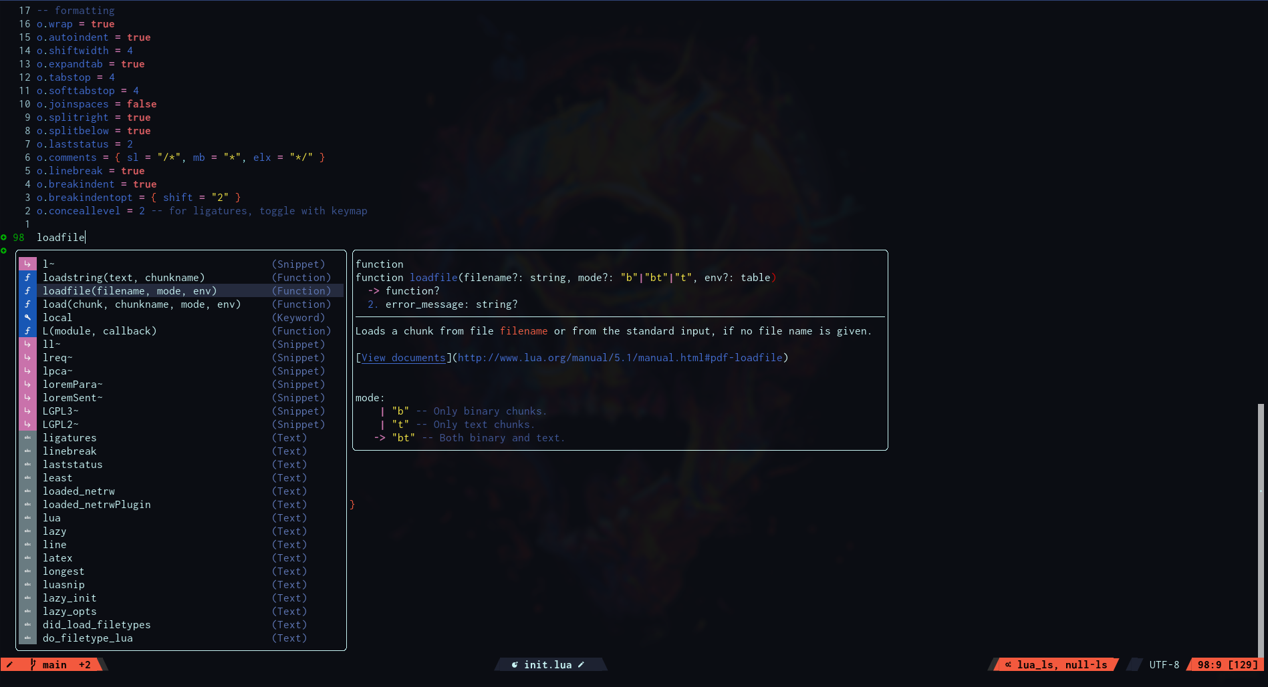Pick L(module, callback) completion item
Screen dimensions: 1268x687
(181, 331)
